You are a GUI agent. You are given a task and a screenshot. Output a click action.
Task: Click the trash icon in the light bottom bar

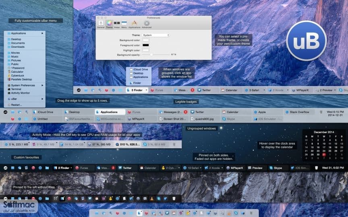tap(251, 213)
